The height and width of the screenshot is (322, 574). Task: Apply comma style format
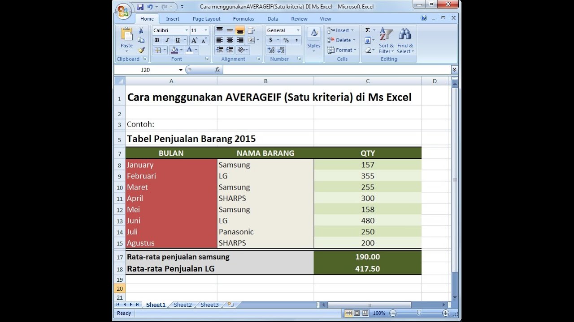[296, 40]
